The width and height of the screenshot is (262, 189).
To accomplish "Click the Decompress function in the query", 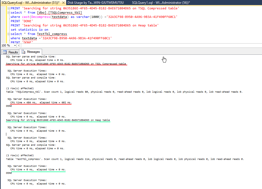I will [41, 17].
